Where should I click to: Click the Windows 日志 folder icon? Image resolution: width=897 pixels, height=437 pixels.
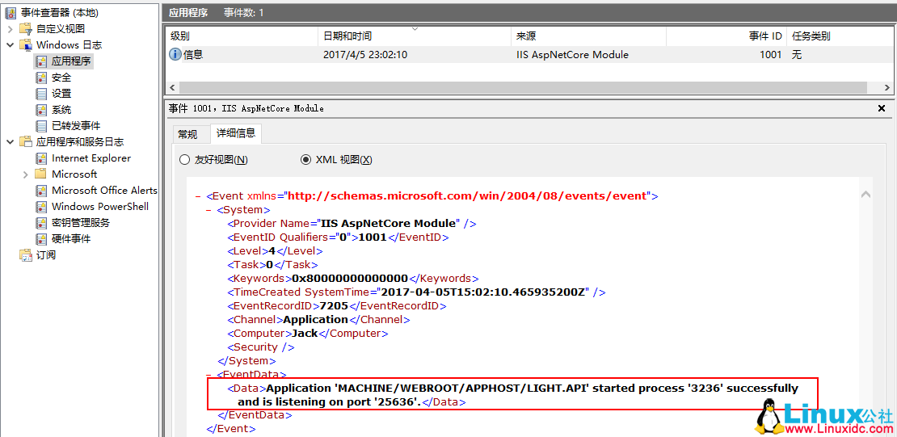26,44
